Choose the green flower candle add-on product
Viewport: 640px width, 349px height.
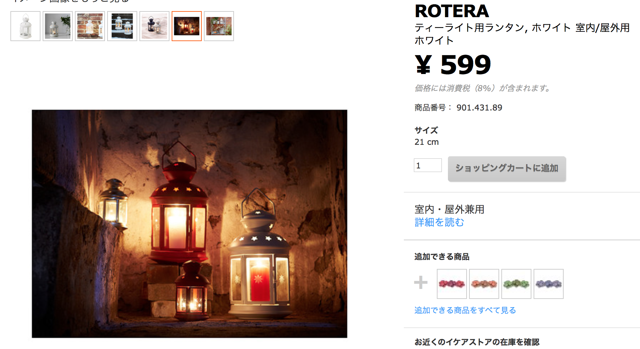pyautogui.click(x=516, y=284)
